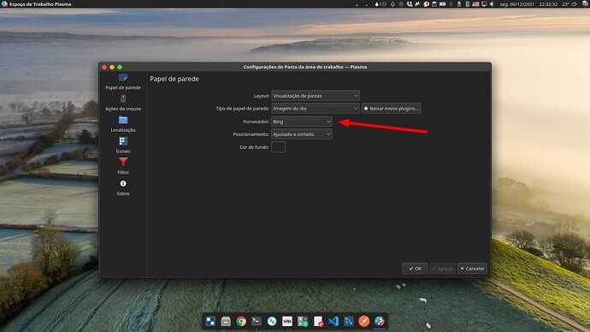Click the notifications bell tray icon

tap(392, 4)
